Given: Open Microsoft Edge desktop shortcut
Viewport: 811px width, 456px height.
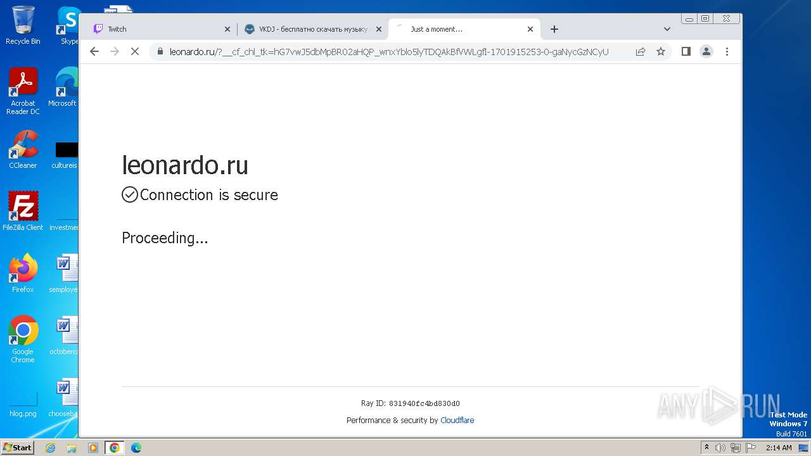Looking at the screenshot, I should [x=63, y=87].
